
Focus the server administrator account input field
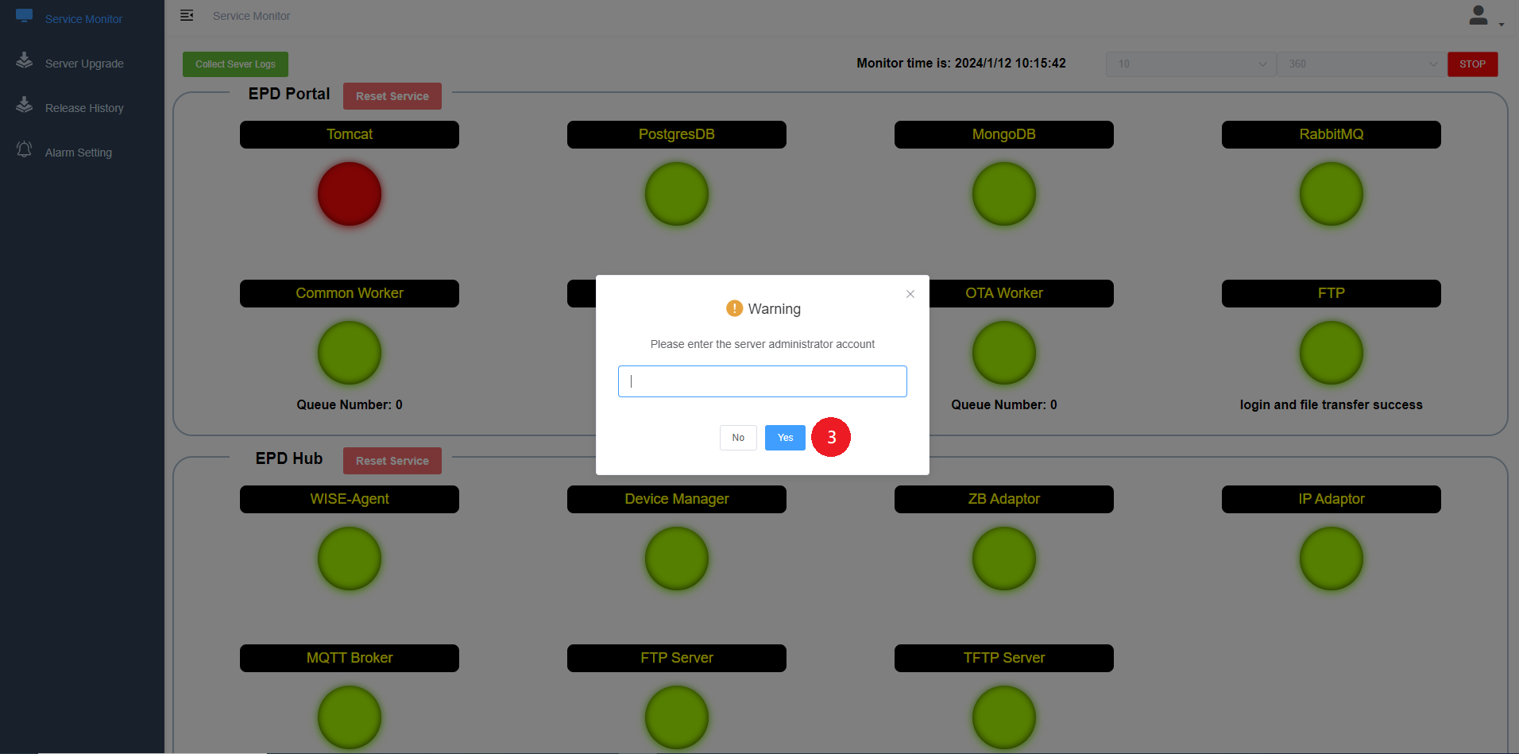tap(762, 381)
